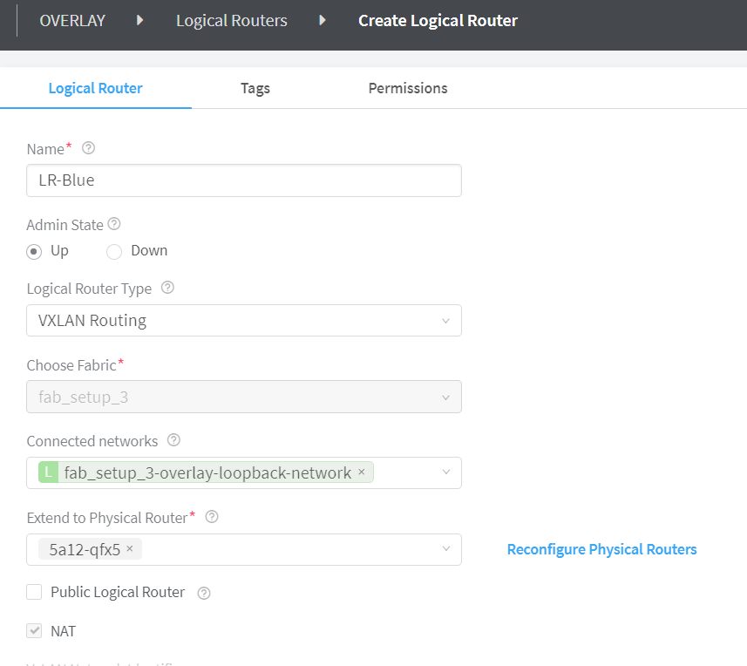Click Create Logical Router breadcrumb title
The image size is (747, 666).
[x=438, y=20]
